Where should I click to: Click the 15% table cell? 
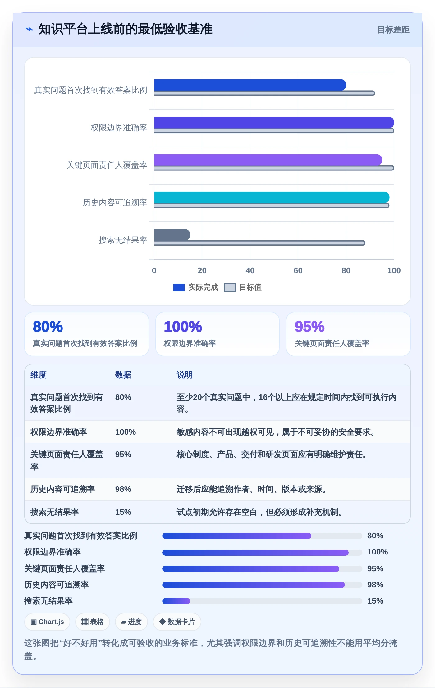[x=123, y=512]
